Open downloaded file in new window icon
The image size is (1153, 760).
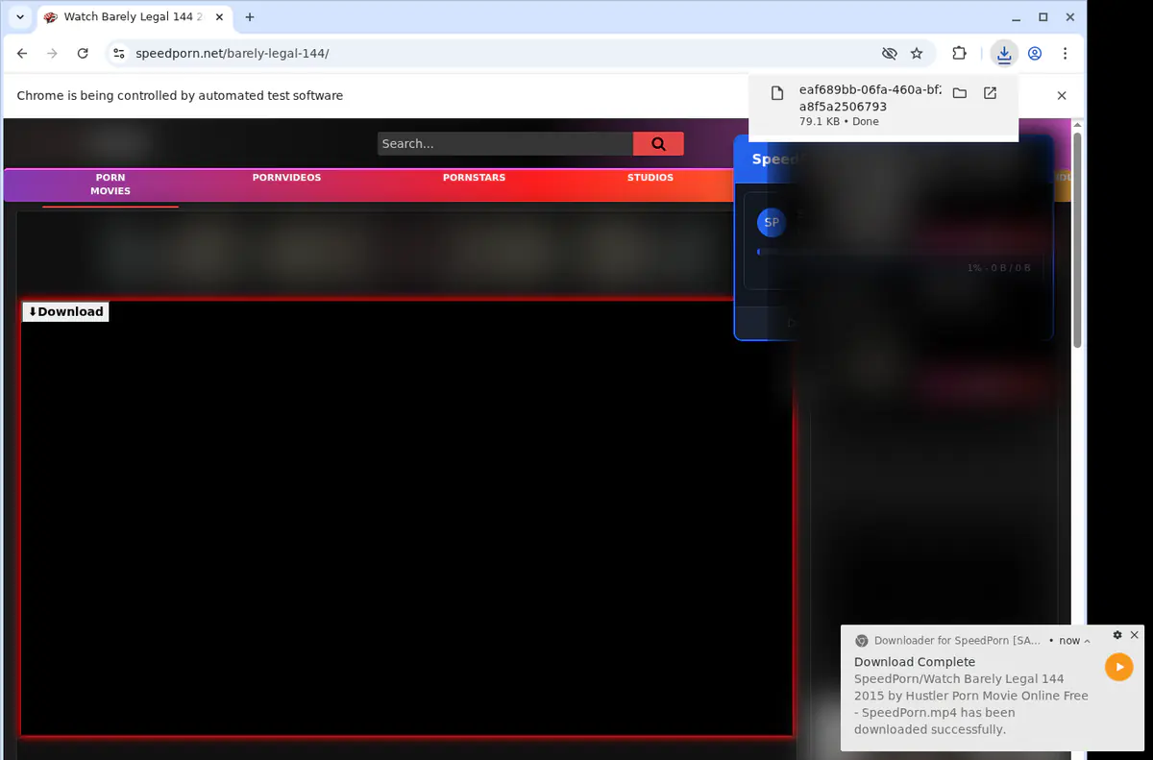990,93
